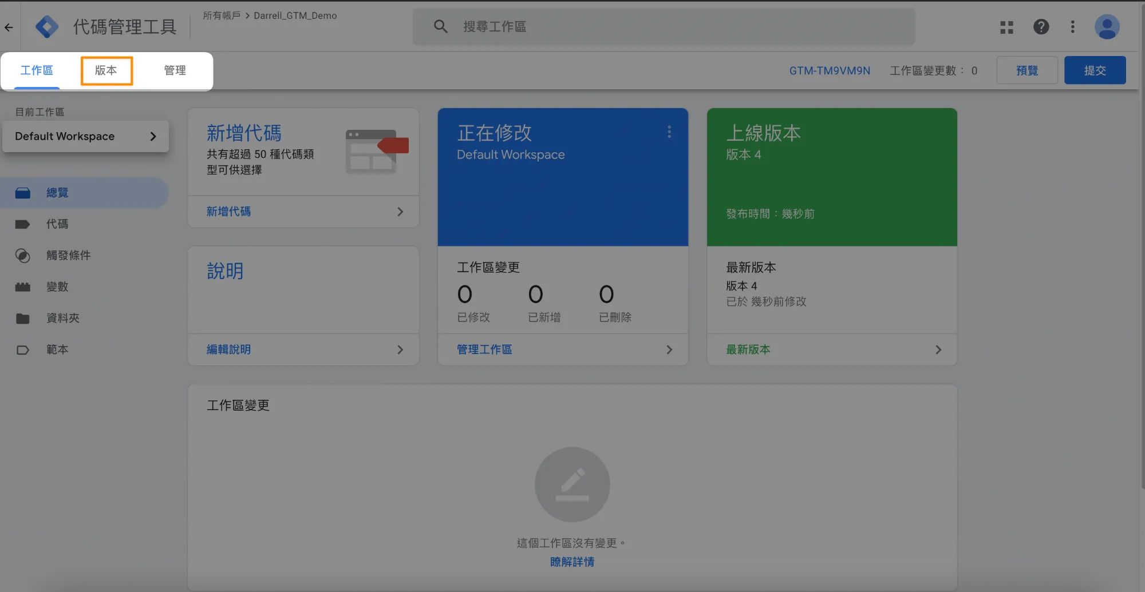Open the three-dot menu on 正在修改 card
Screen dimensions: 1145x592
[669, 132]
